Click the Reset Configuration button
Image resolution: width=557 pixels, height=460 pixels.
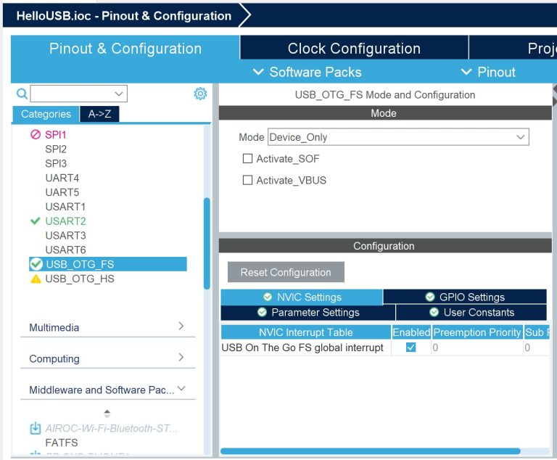coord(286,272)
